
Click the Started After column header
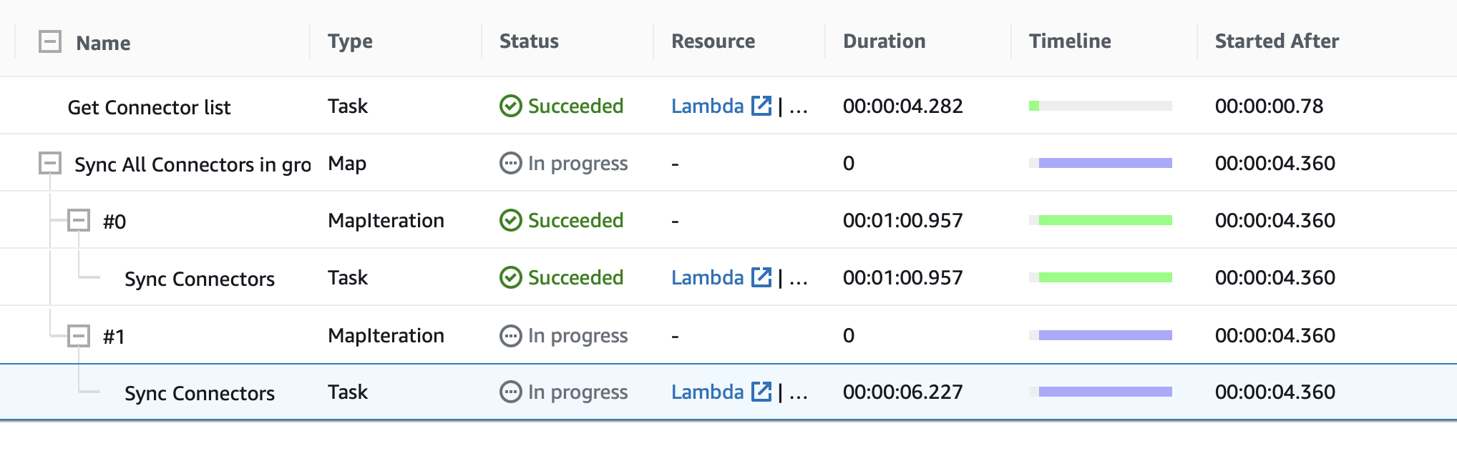click(x=1277, y=41)
